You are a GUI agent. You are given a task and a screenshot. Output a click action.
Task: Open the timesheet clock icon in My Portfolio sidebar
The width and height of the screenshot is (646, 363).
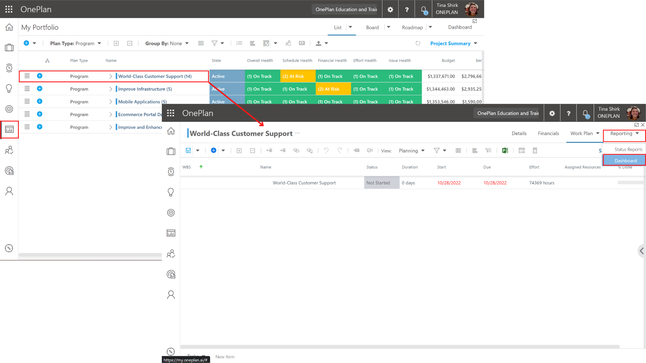pyautogui.click(x=9, y=68)
